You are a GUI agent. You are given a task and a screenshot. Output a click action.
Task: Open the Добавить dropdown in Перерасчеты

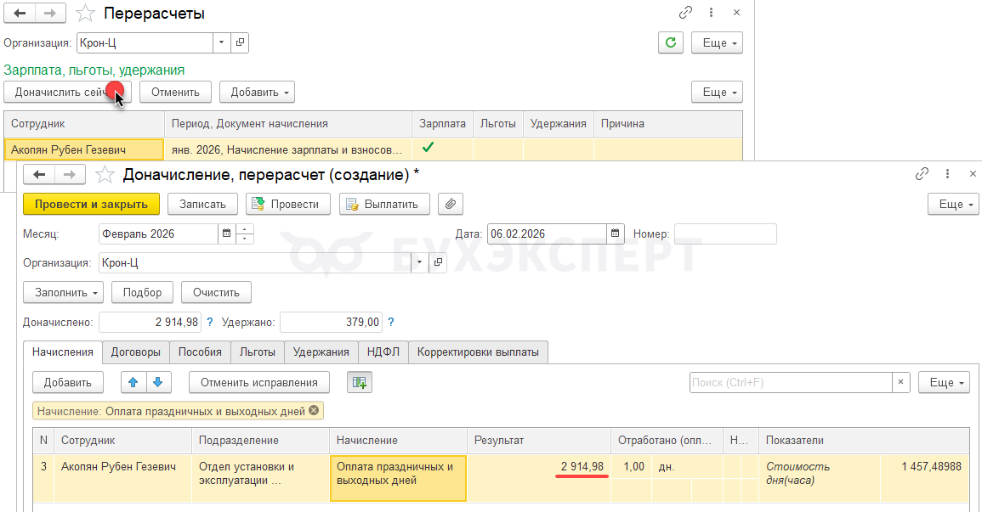click(x=257, y=92)
